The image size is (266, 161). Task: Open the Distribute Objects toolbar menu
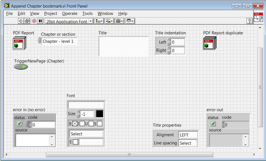click(x=109, y=21)
